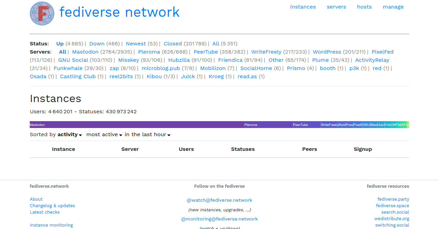
Task: Filter servers by Mastodon
Action: click(85, 52)
